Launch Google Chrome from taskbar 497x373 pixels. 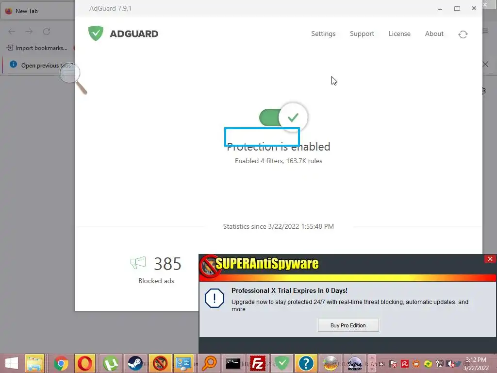click(x=61, y=363)
